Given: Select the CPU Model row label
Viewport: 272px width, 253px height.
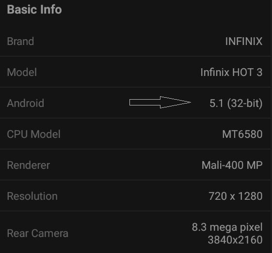Looking at the screenshot, I should point(33,134).
